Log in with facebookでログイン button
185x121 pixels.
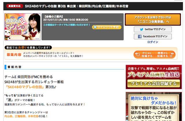(x=153, y=36)
